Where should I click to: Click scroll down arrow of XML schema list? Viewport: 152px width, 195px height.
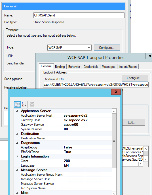click(x=146, y=159)
